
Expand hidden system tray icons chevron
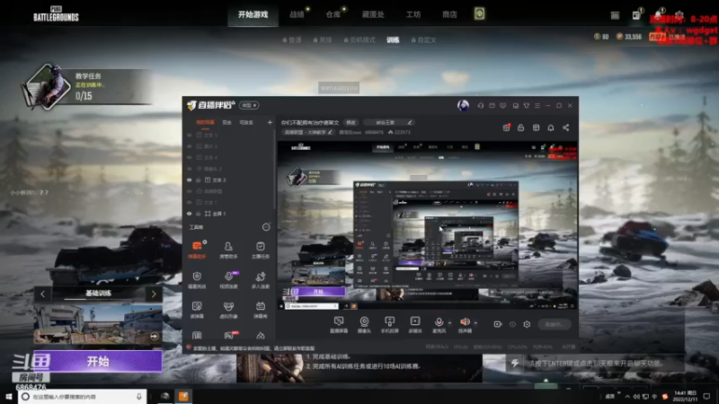tap(627, 396)
